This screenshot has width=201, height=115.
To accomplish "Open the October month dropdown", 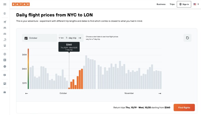I will pyautogui.click(x=40, y=38).
